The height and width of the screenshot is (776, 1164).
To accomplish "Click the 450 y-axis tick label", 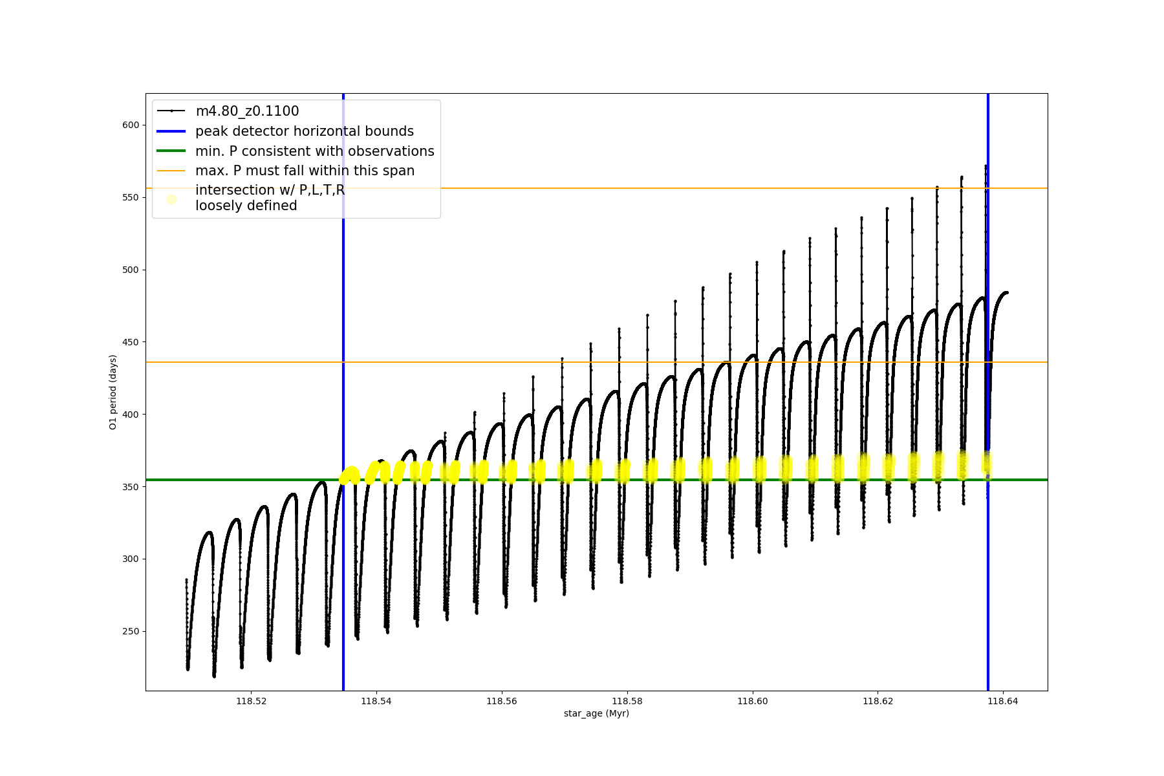I will [130, 342].
